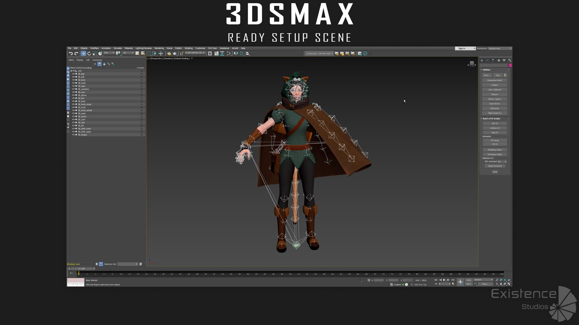
Task: Toggle the scene explorer filter funnel
Action: click(x=100, y=64)
